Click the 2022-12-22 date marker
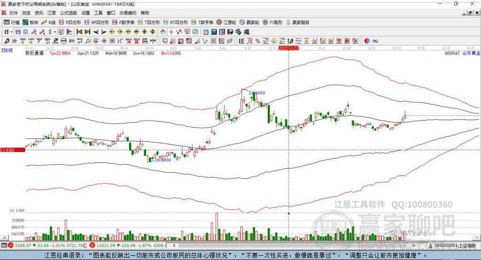The width and height of the screenshot is (481, 260). point(288,48)
